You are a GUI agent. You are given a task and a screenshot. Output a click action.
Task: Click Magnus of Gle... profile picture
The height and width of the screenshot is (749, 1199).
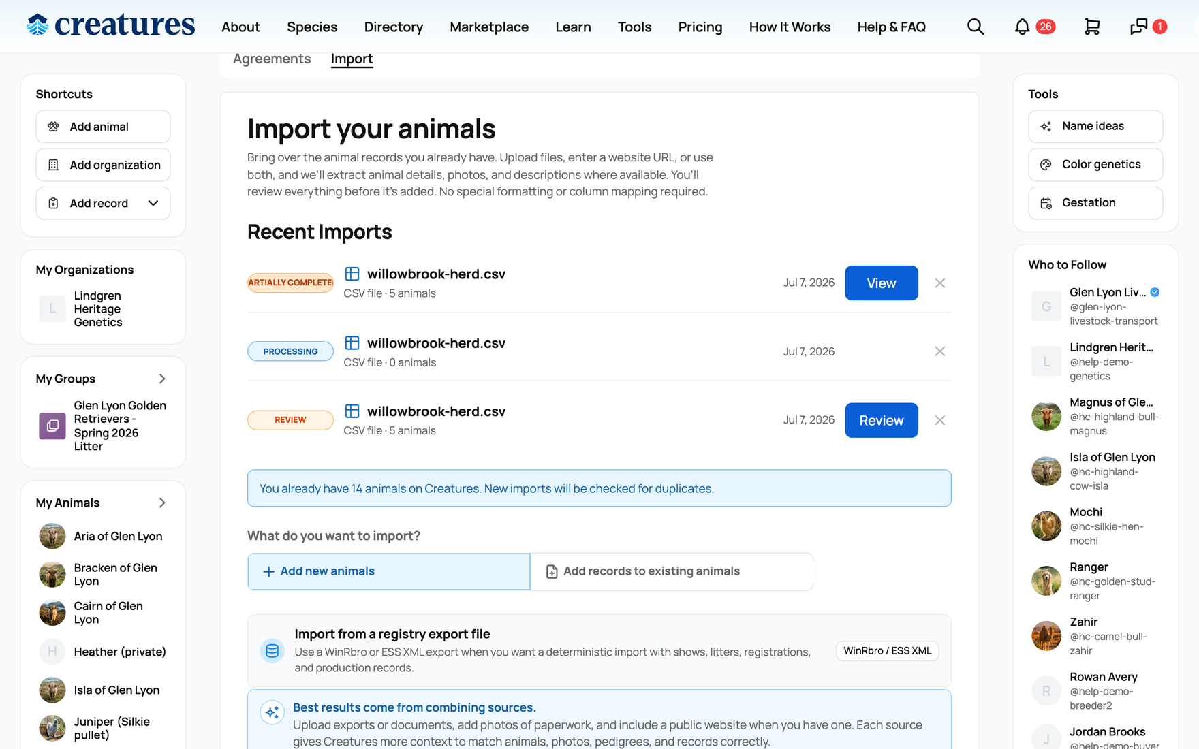coord(1046,416)
